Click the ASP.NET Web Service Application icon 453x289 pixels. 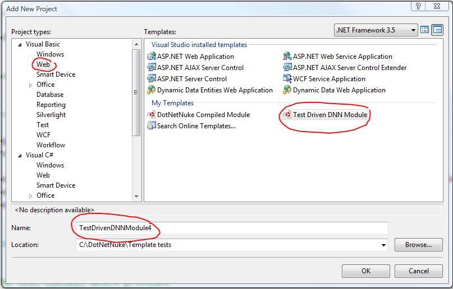click(x=287, y=56)
